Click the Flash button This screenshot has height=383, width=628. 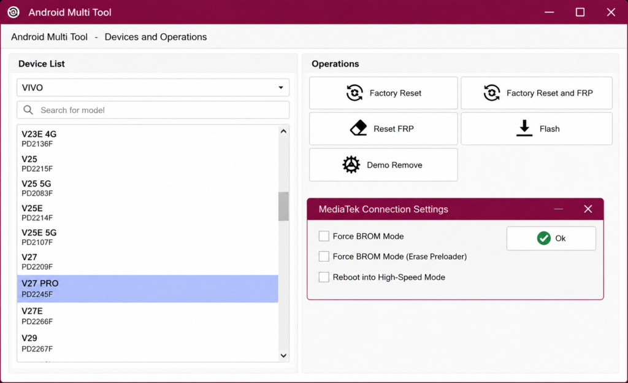tap(536, 129)
